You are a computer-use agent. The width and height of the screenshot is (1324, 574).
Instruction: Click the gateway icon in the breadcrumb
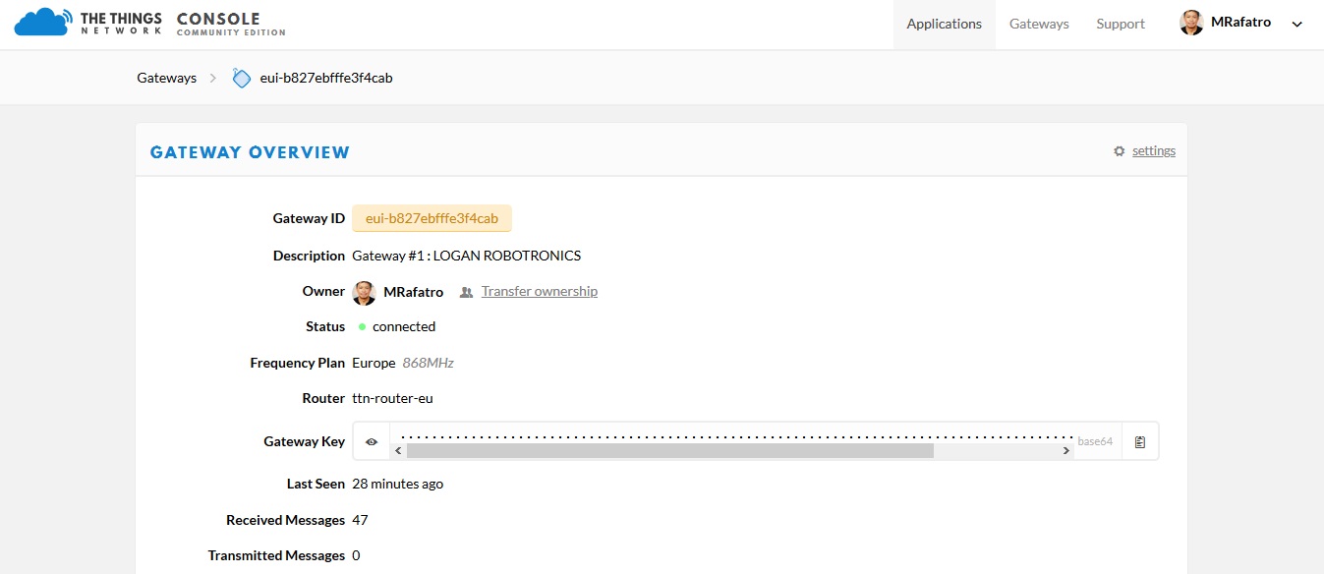coord(241,78)
